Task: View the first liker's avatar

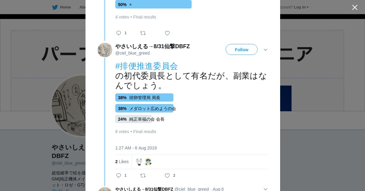Action: [139, 162]
